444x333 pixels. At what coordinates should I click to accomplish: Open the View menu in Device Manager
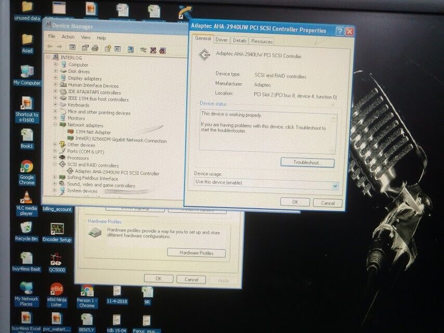pos(86,37)
